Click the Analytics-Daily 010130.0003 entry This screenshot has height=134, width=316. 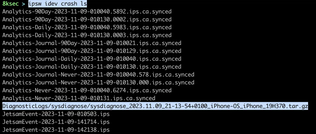coord(87,35)
